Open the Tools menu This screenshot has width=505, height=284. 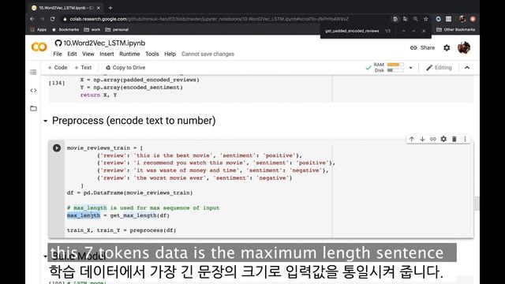pos(152,54)
